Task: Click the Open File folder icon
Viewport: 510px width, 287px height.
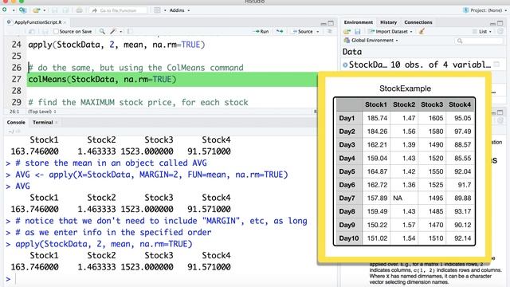Action: click(x=36, y=10)
